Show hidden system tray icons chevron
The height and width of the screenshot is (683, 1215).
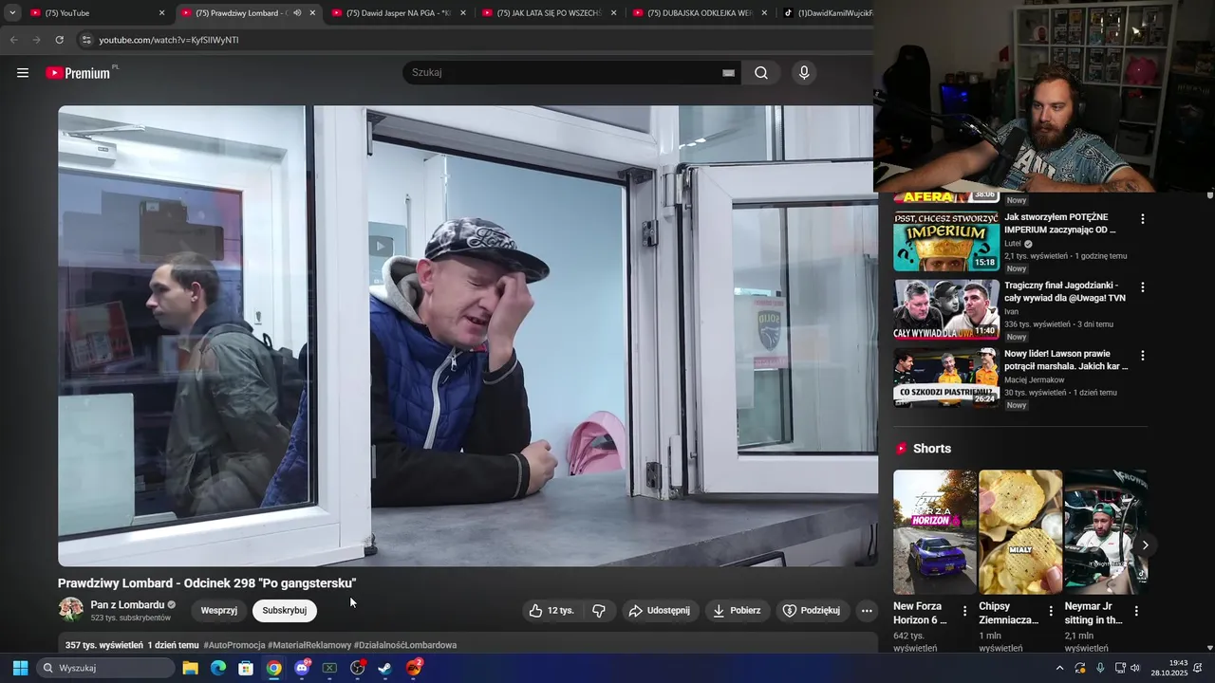(x=1059, y=668)
